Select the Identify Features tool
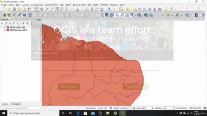 109,9
